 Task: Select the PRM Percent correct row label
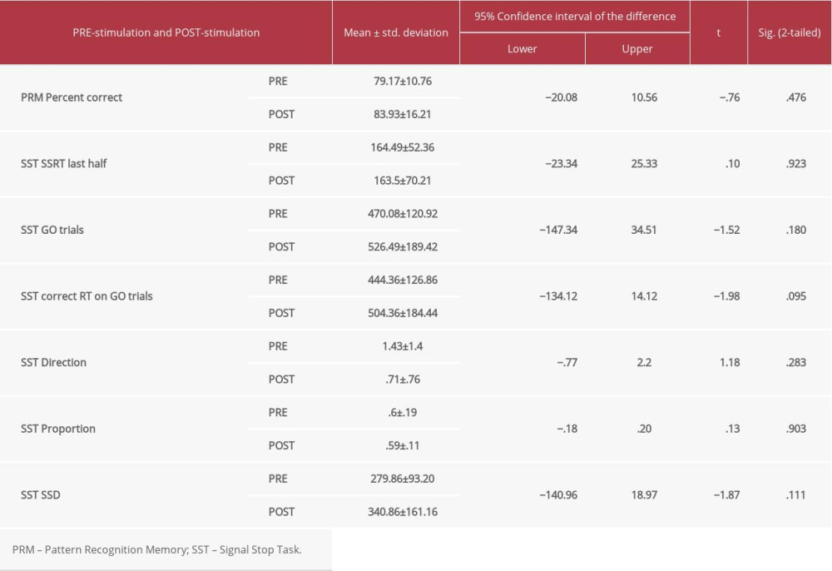click(x=72, y=97)
